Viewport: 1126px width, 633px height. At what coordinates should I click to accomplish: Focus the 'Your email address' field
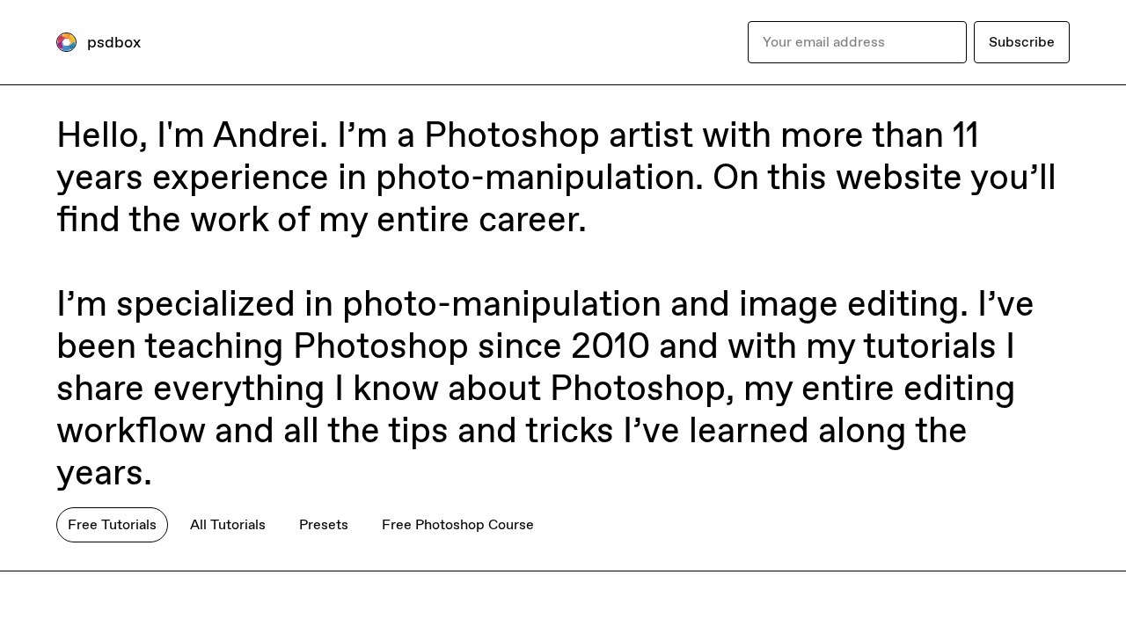coord(857,42)
